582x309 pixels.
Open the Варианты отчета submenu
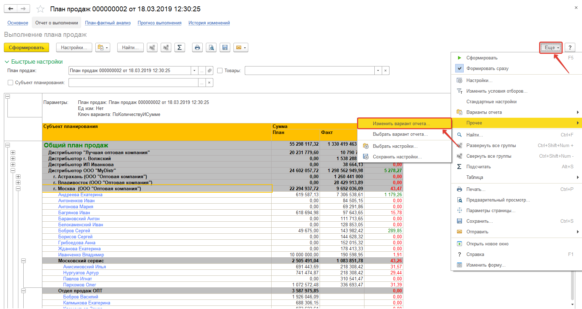(516, 112)
